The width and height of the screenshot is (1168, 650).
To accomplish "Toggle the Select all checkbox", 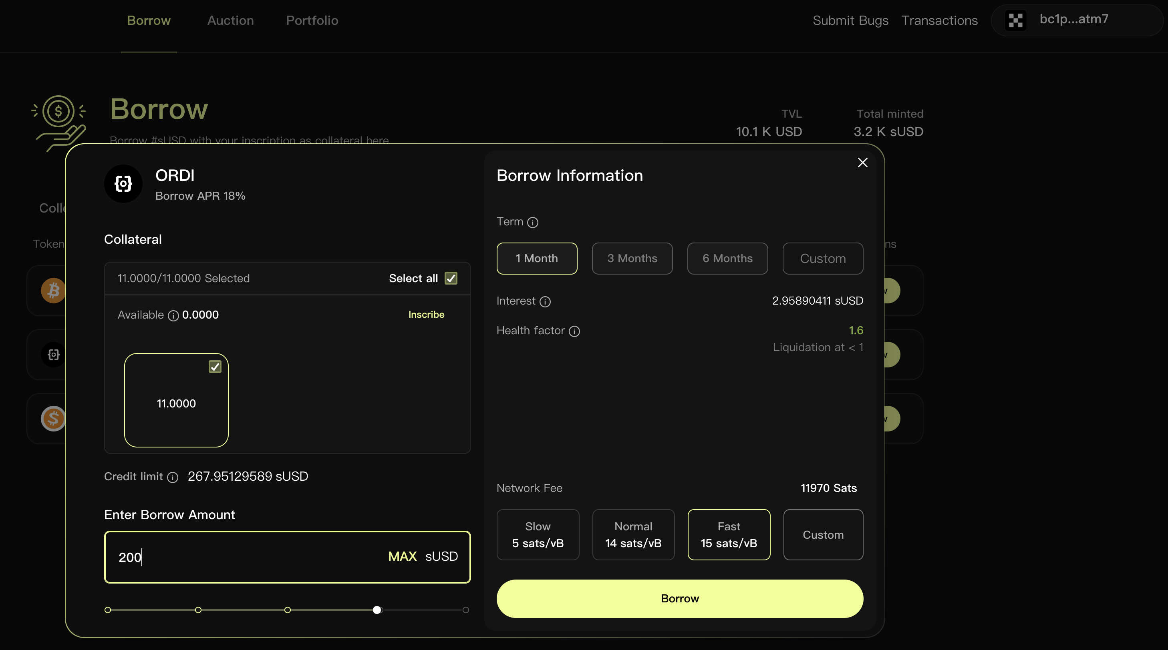I will coord(451,278).
